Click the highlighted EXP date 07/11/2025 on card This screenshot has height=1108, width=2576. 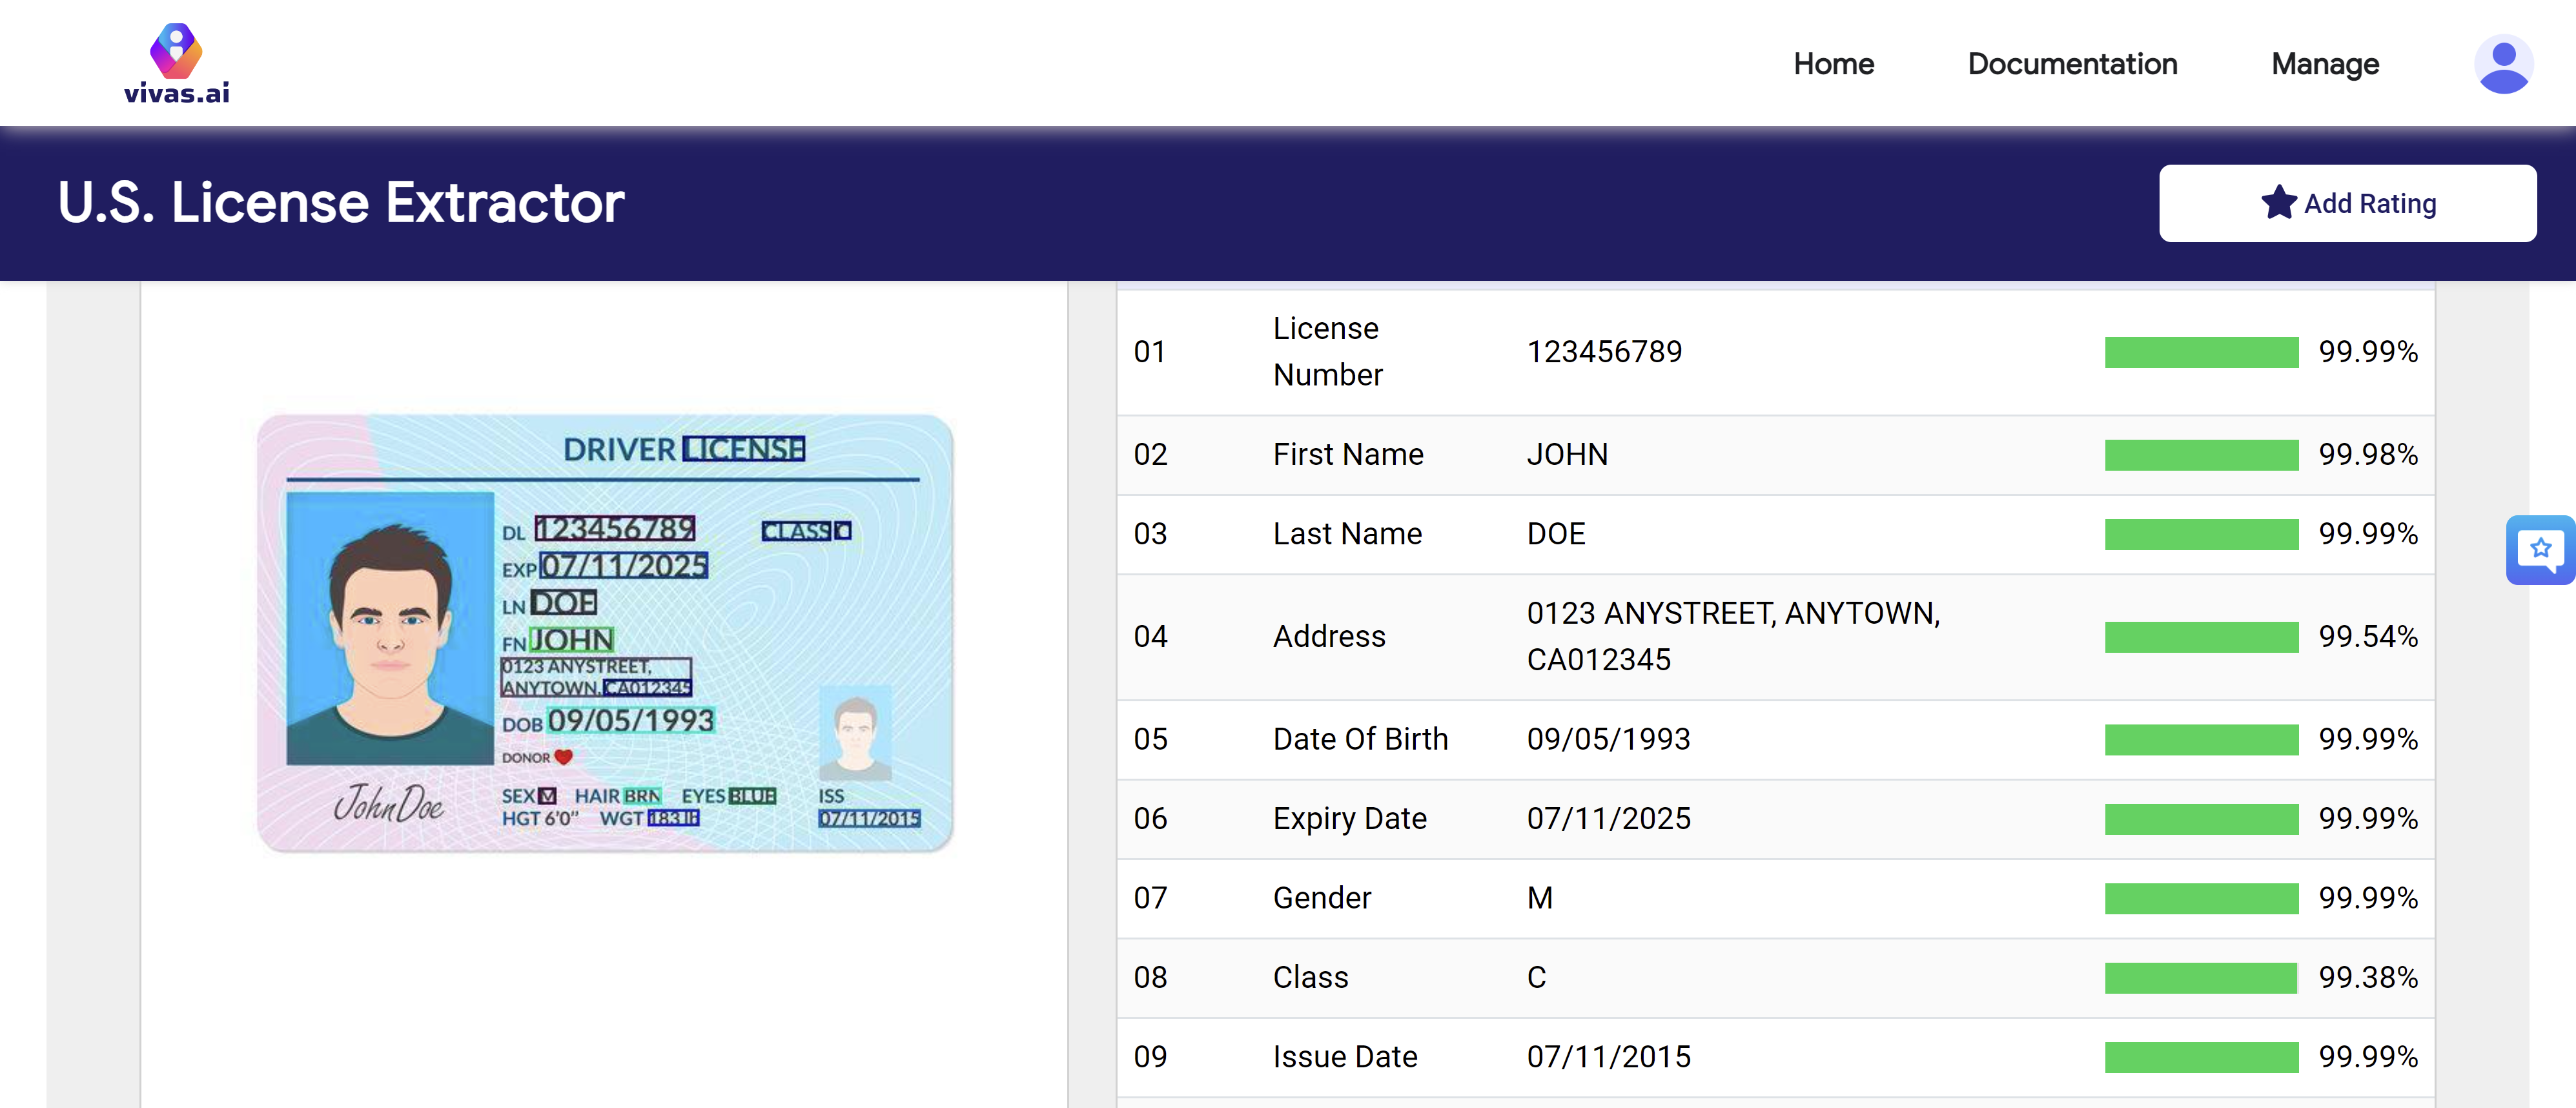623,566
